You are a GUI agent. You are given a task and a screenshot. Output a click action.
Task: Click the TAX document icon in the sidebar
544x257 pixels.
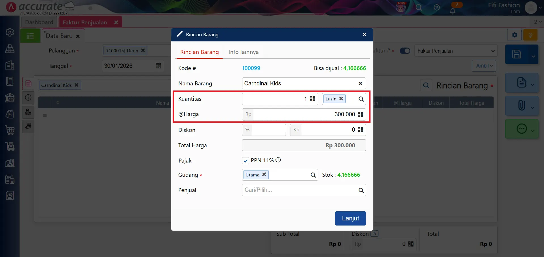(x=10, y=179)
